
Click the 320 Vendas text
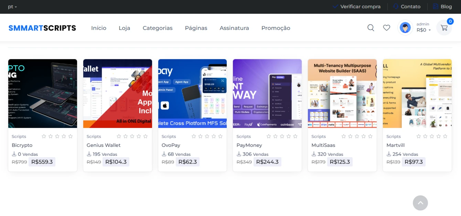[331, 154]
